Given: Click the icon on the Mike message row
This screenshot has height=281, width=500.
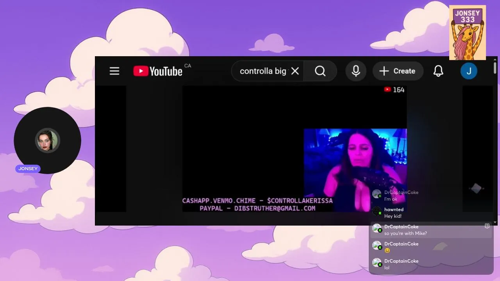Looking at the screenshot, I should (x=487, y=226).
